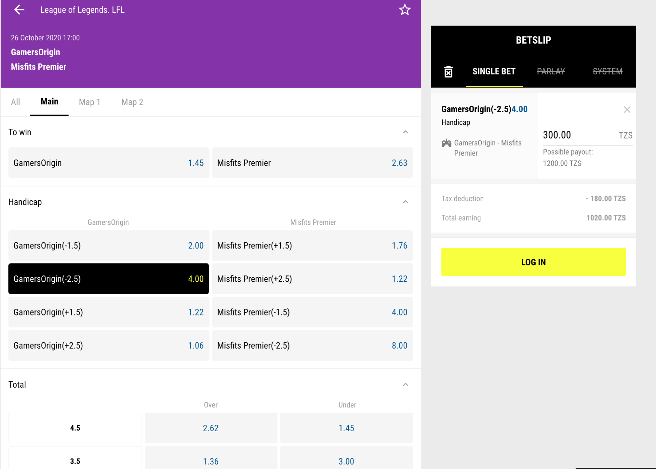This screenshot has width=656, height=469.
Task: Click the Possible payout 1200.00 TZS text
Action: coord(568,158)
